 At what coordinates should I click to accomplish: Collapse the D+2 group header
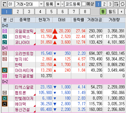[x=63, y=82]
